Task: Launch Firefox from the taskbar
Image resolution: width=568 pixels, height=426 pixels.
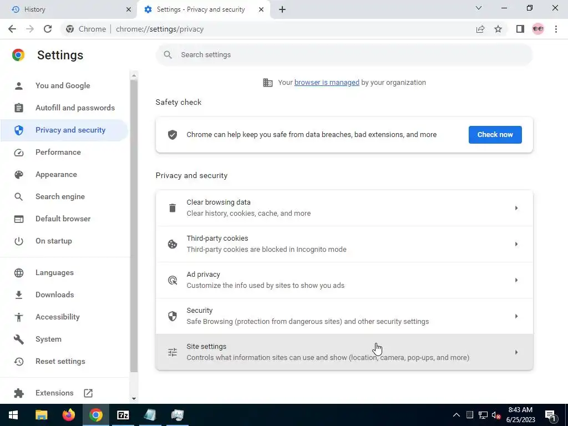Action: (68, 415)
